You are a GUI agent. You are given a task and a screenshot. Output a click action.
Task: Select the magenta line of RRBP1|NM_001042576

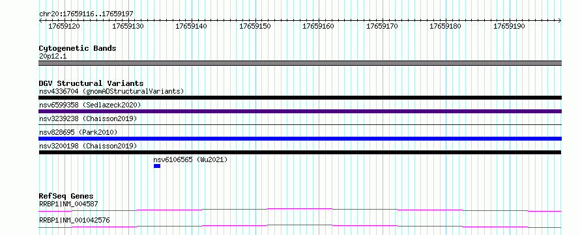pos(300,226)
